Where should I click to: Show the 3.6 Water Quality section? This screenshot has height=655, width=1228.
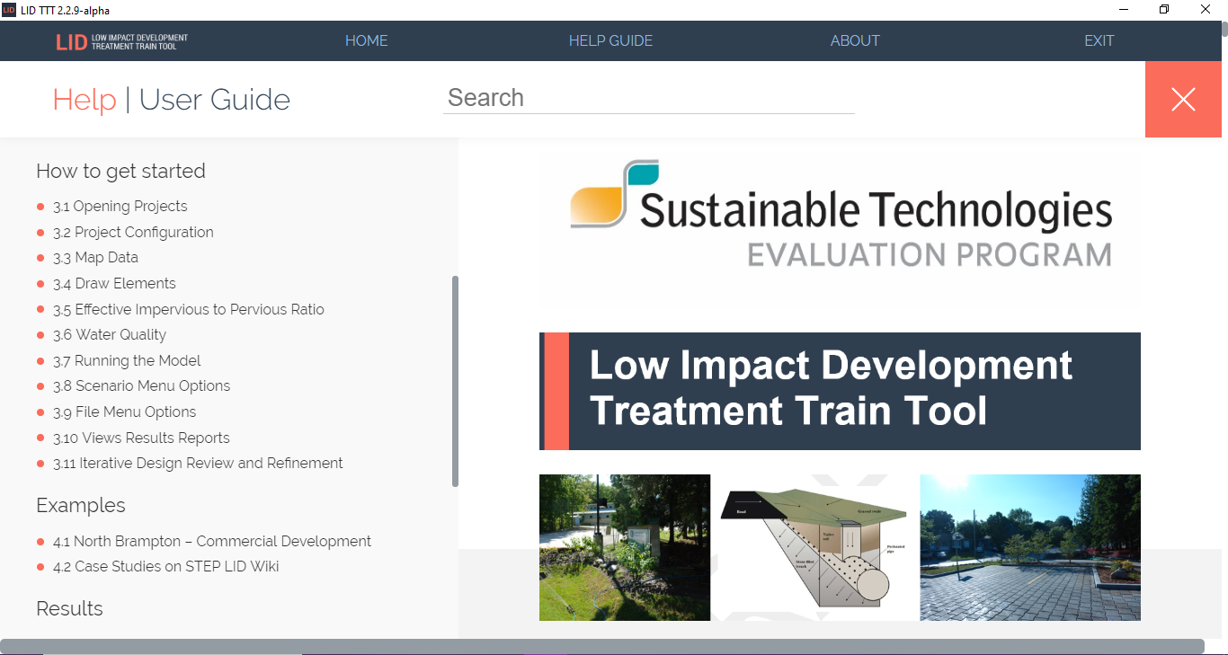pyautogui.click(x=110, y=334)
